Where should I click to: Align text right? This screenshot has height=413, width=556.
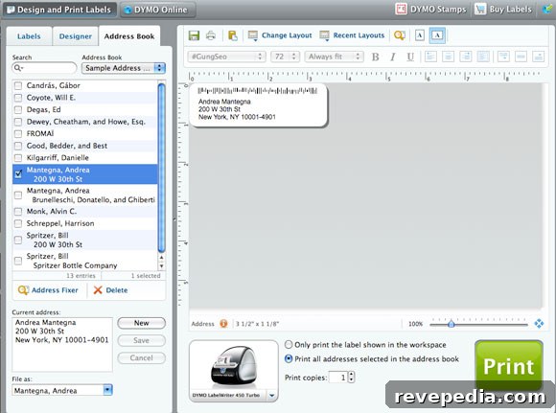pos(466,57)
